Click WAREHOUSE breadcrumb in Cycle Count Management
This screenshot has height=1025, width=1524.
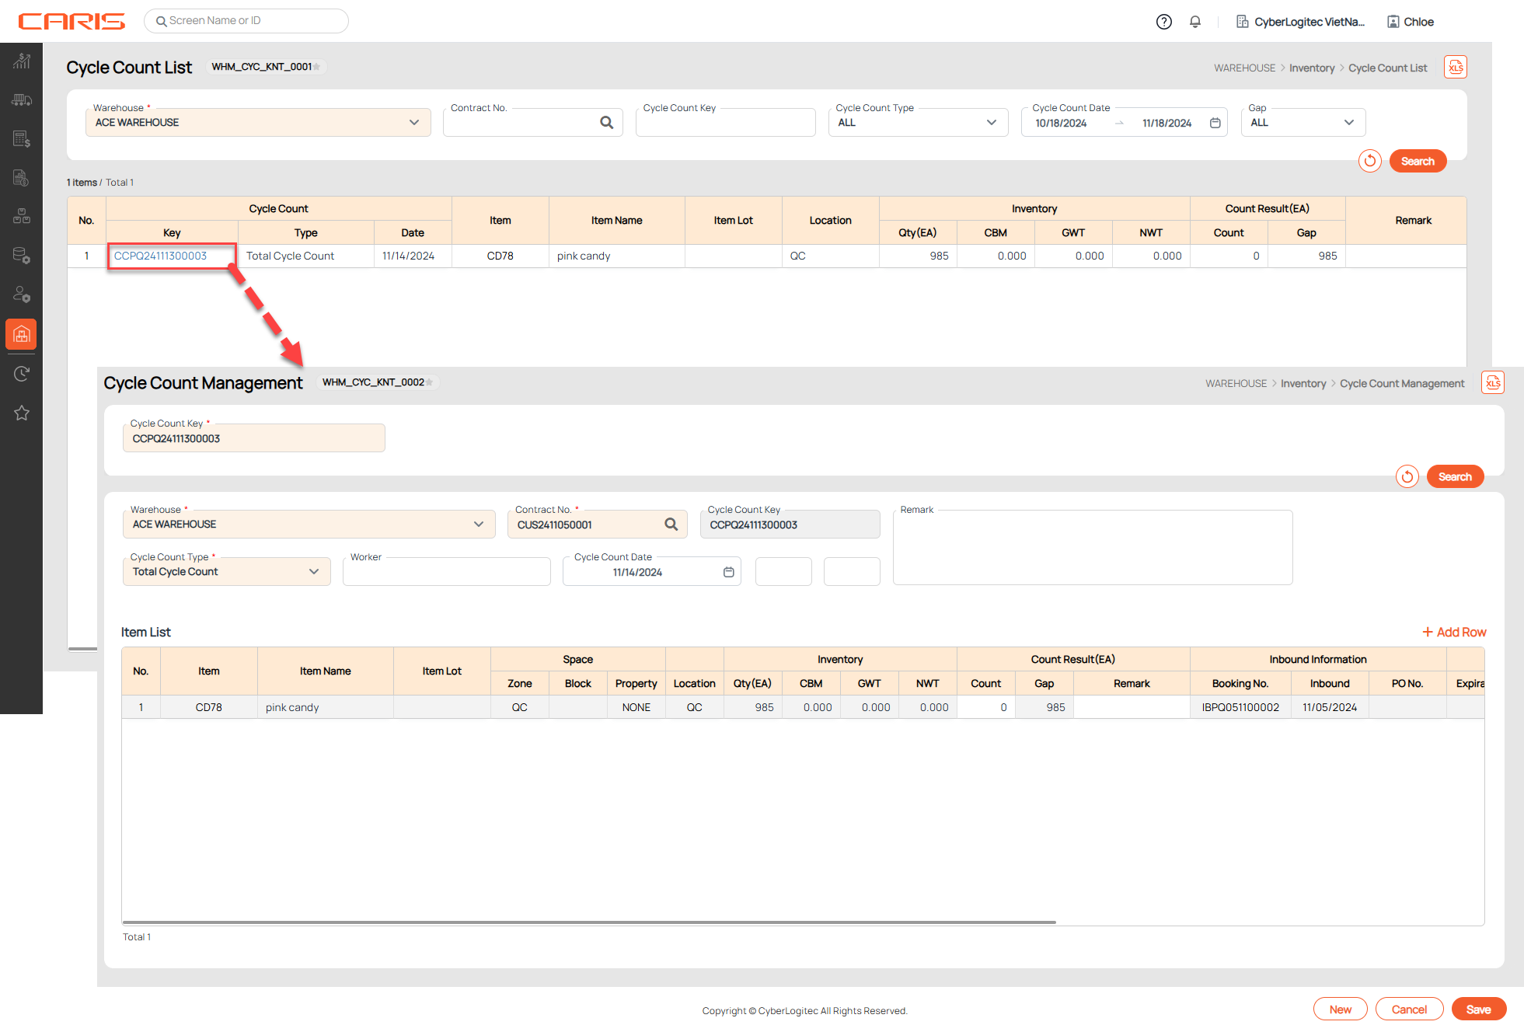tap(1236, 384)
